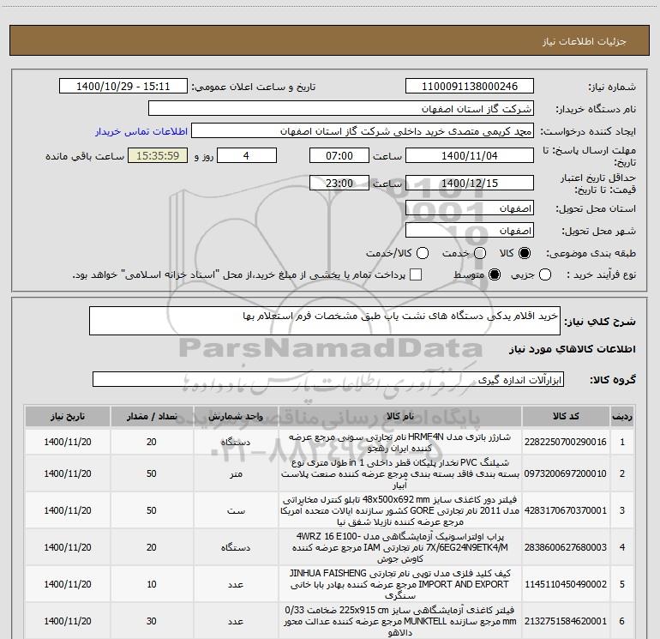
Task: Click item code 0973200697200010
Action: tap(566, 473)
